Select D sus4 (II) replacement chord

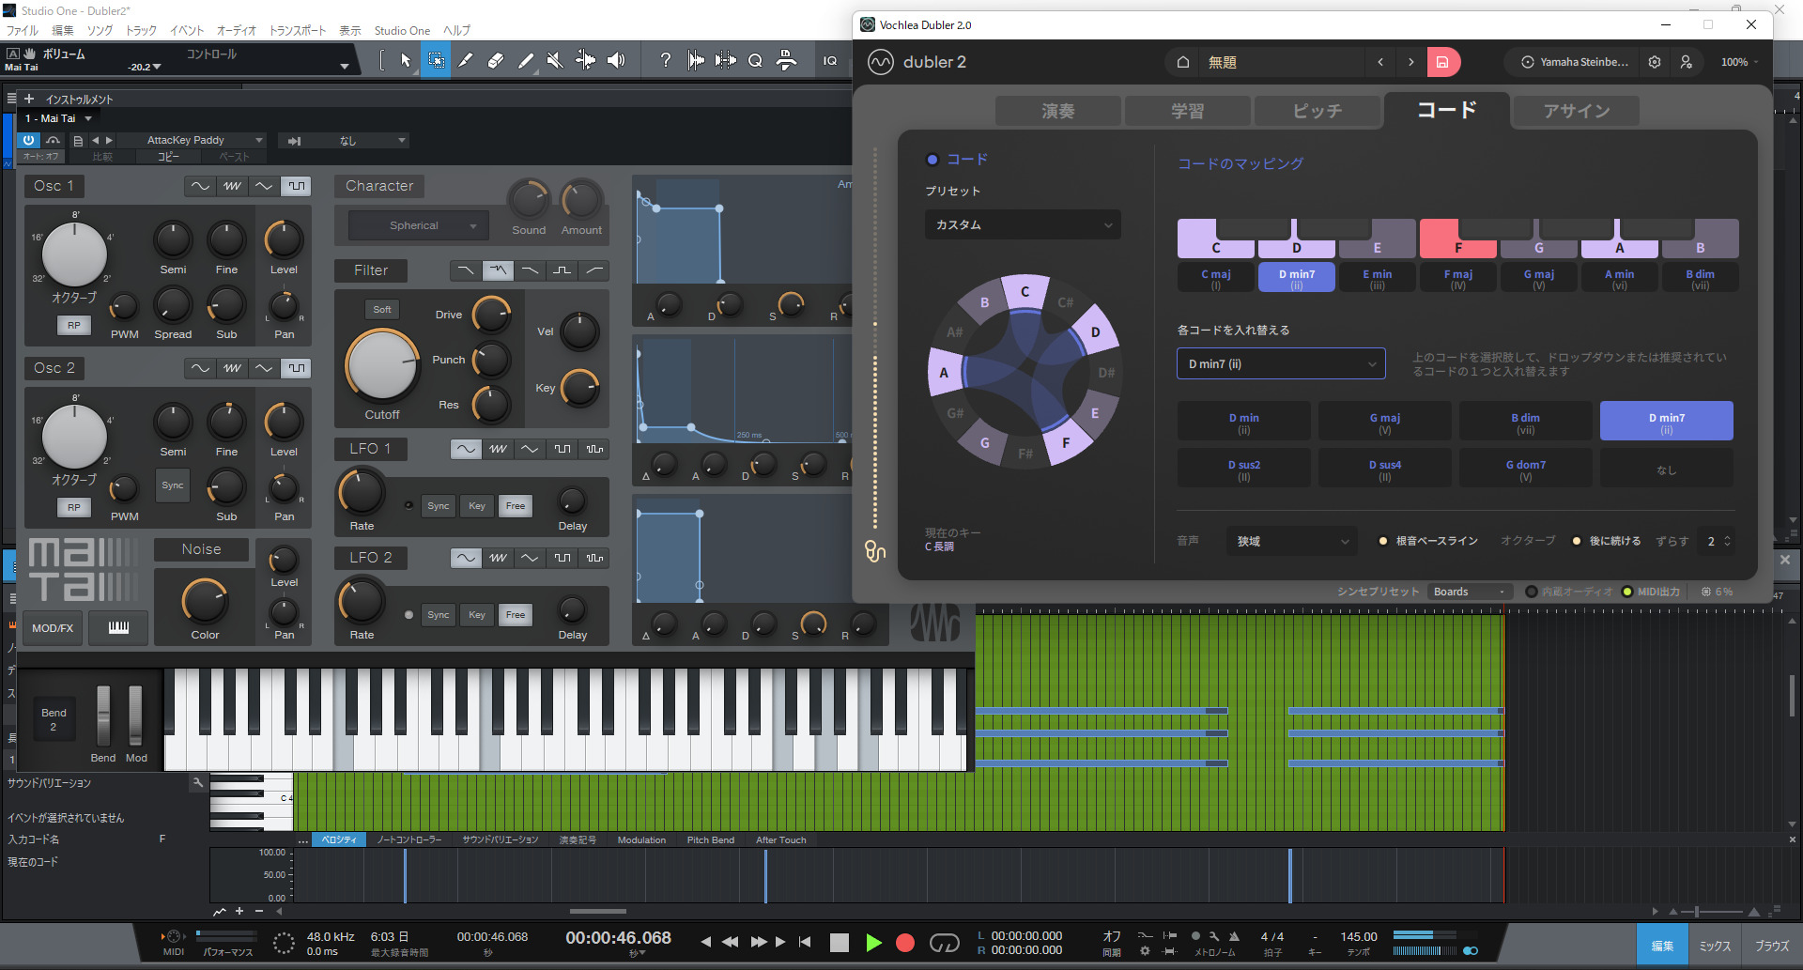pyautogui.click(x=1384, y=468)
